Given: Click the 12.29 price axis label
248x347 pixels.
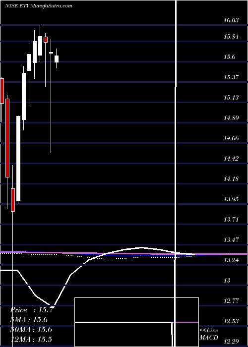Looking at the screenshot, I should pos(231,342).
